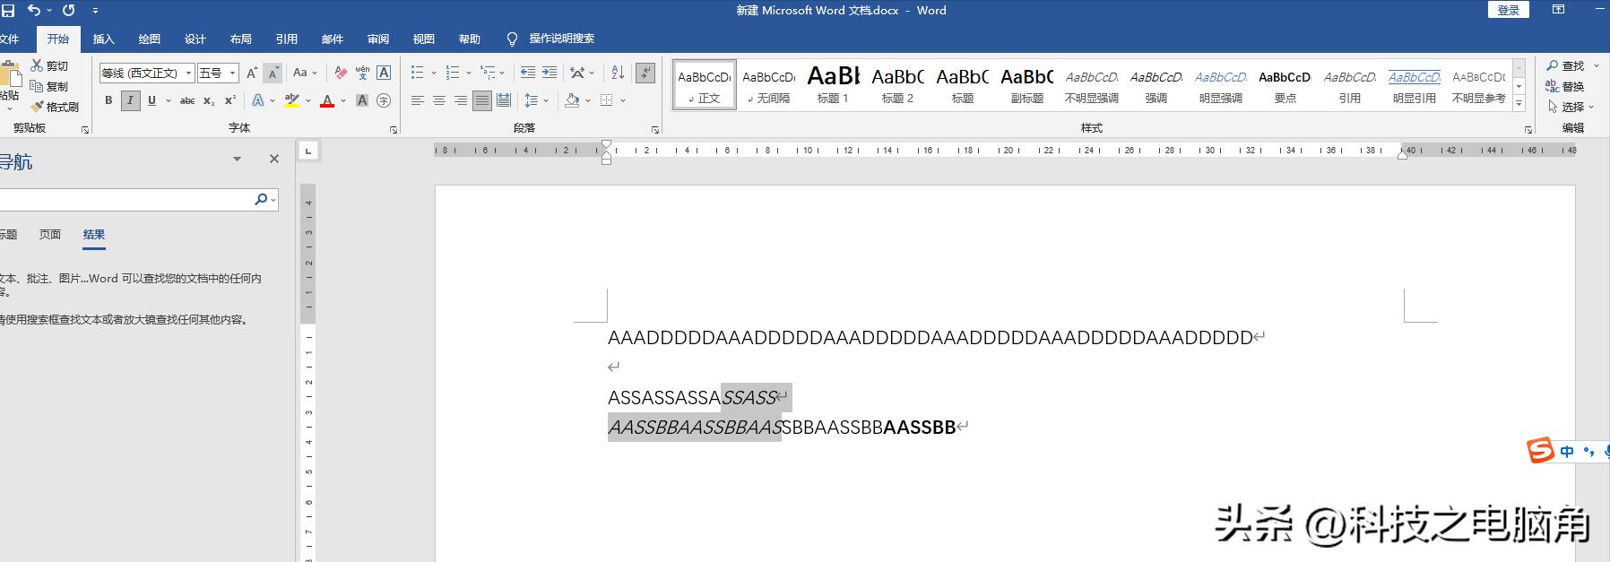The image size is (1610, 562).
Task: Toggle superscript formatting
Action: coord(230,100)
